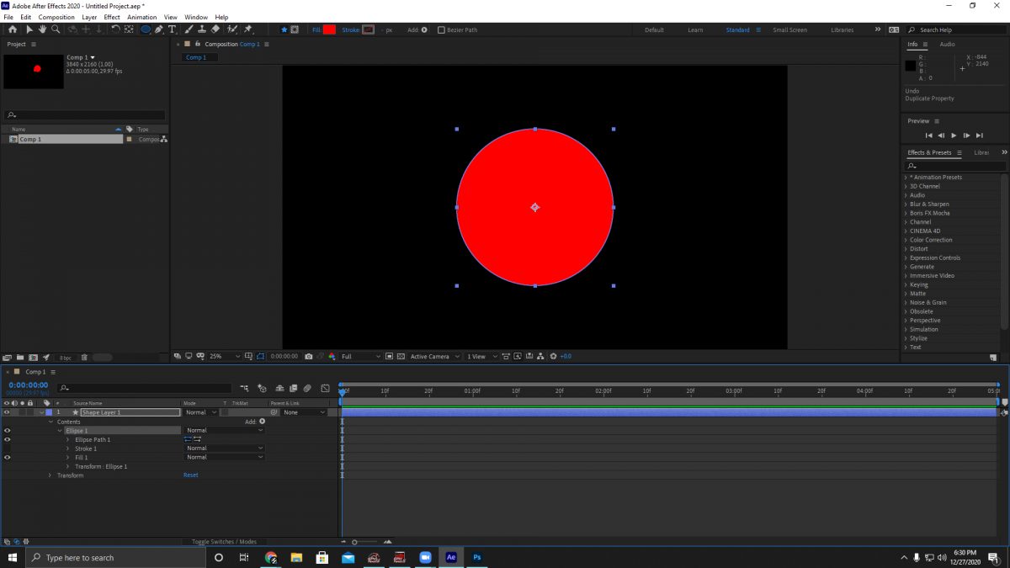The width and height of the screenshot is (1010, 568).
Task: Select the Selection arrow tool
Action: [29, 29]
